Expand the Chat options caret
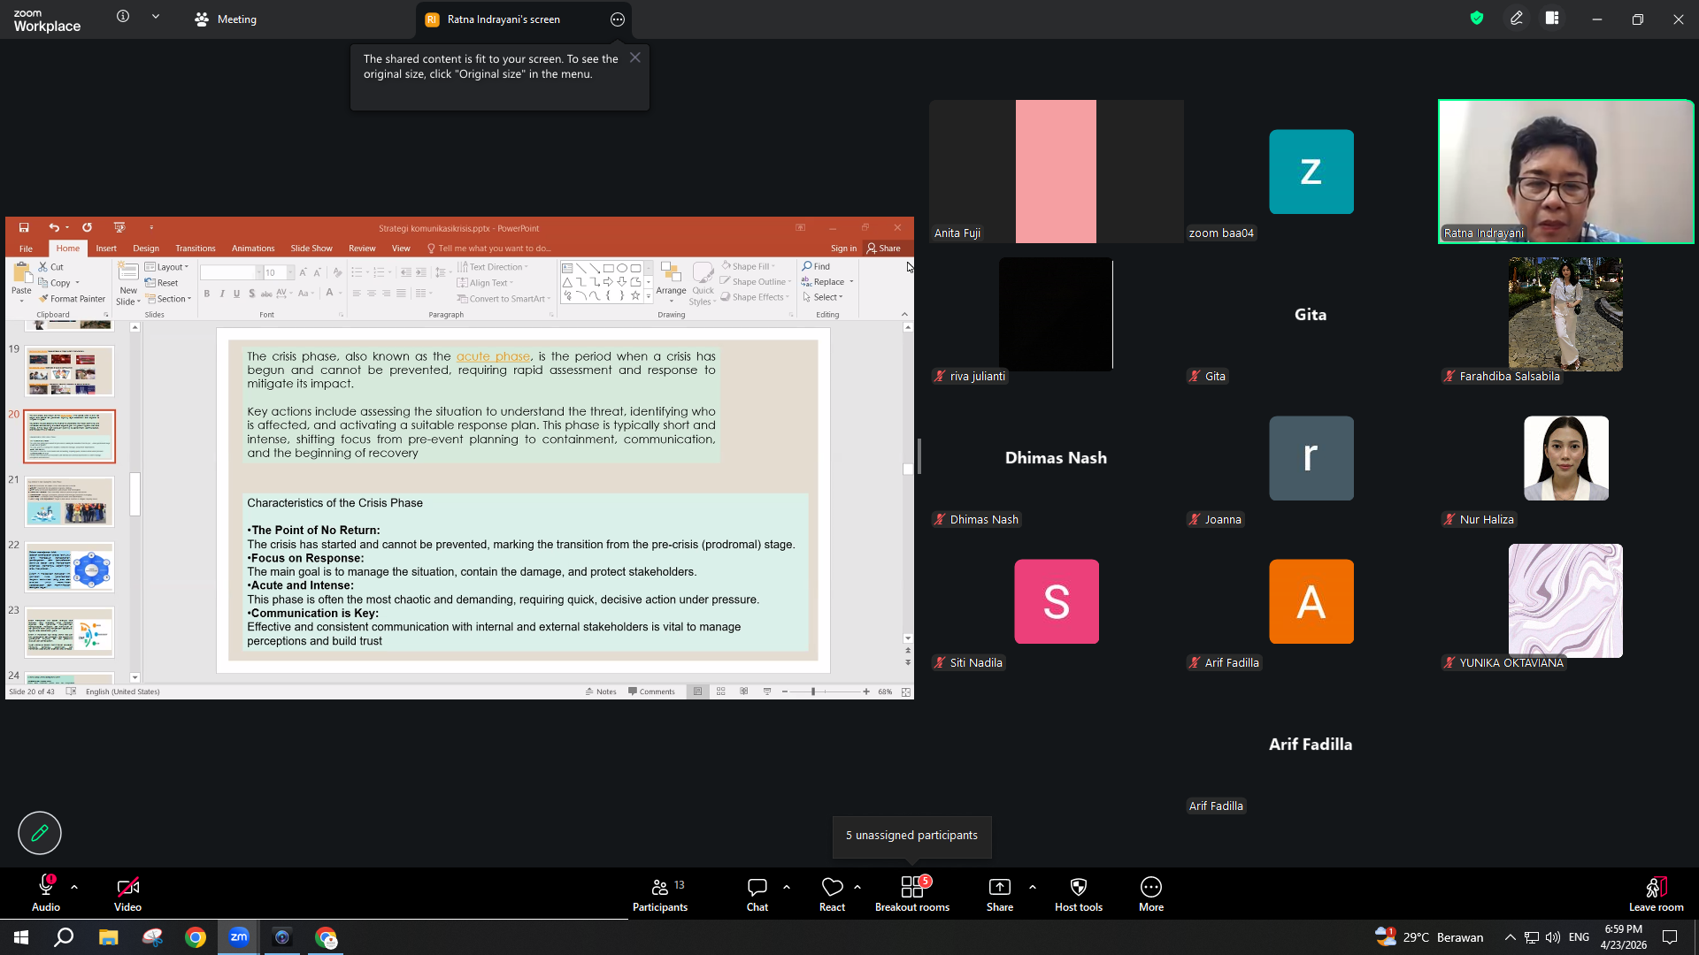Screen dimensions: 1699x955 coord(787,887)
